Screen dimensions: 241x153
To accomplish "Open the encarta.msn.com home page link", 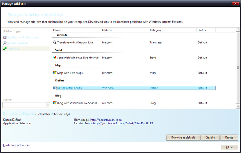I will click(106, 120).
